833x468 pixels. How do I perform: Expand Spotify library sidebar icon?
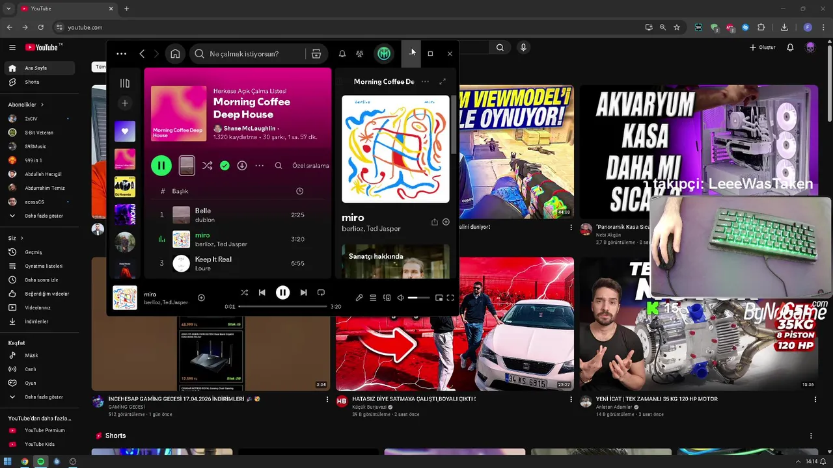coord(125,83)
